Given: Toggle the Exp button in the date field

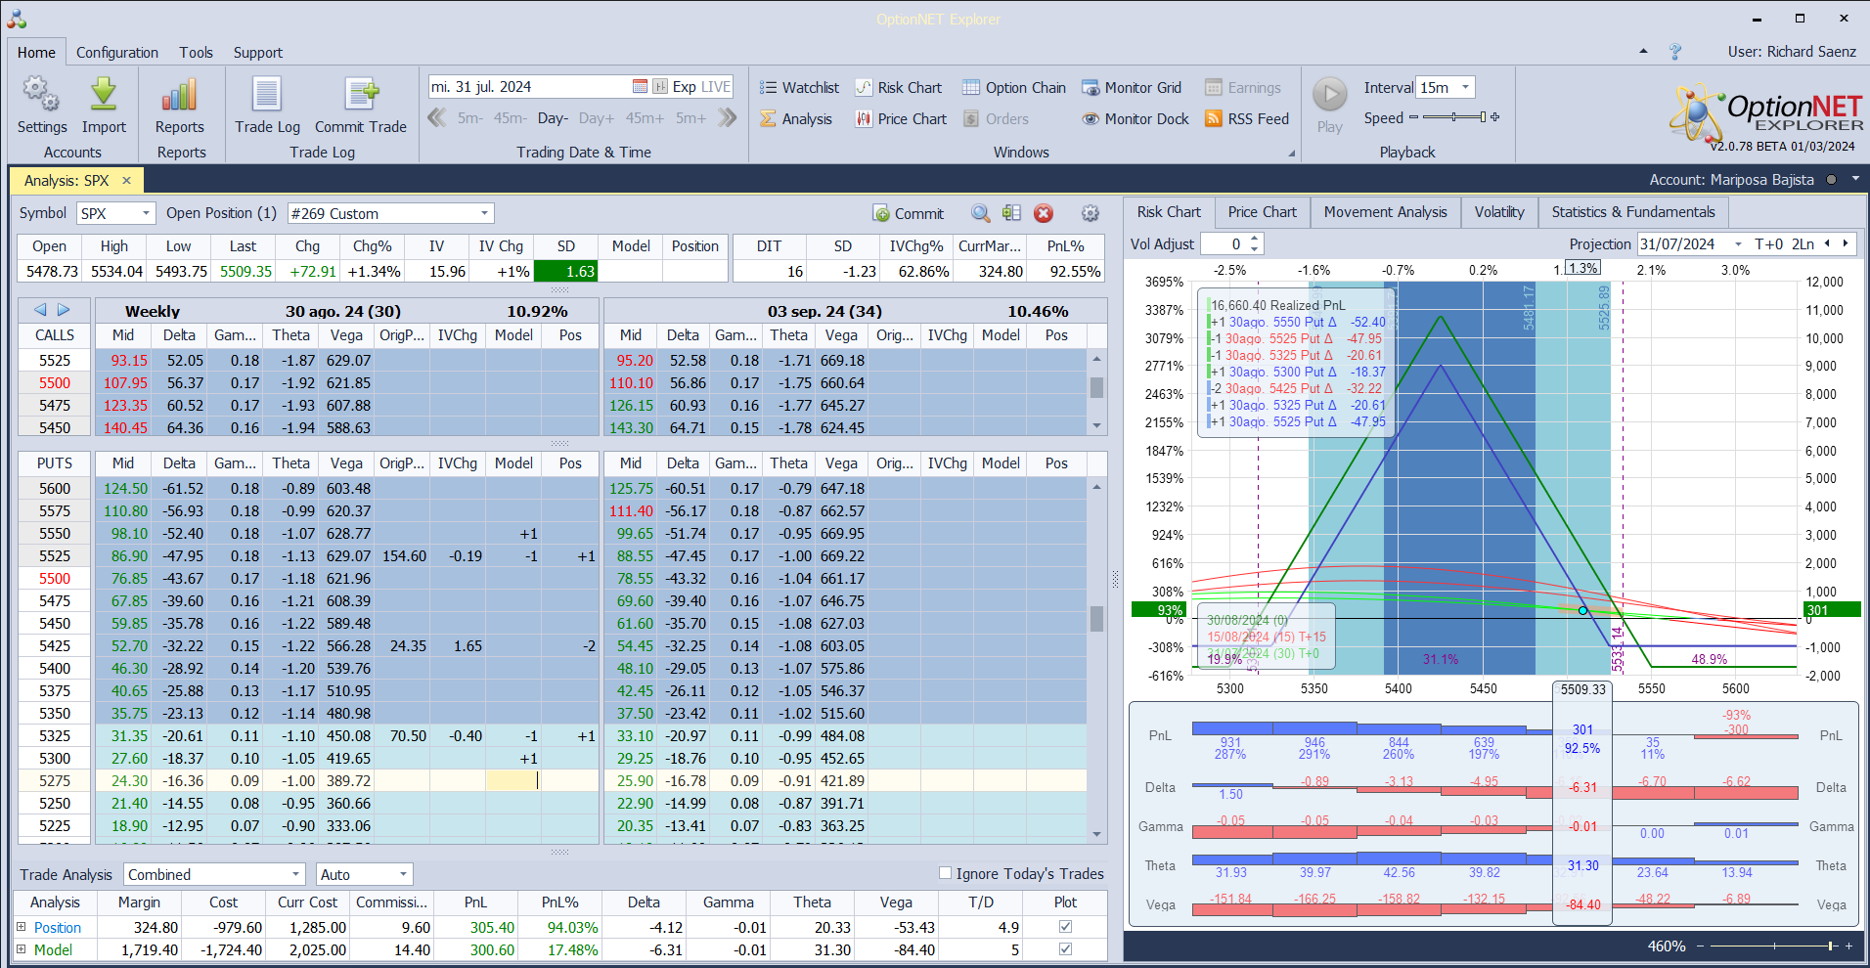Looking at the screenshot, I should pos(685,87).
